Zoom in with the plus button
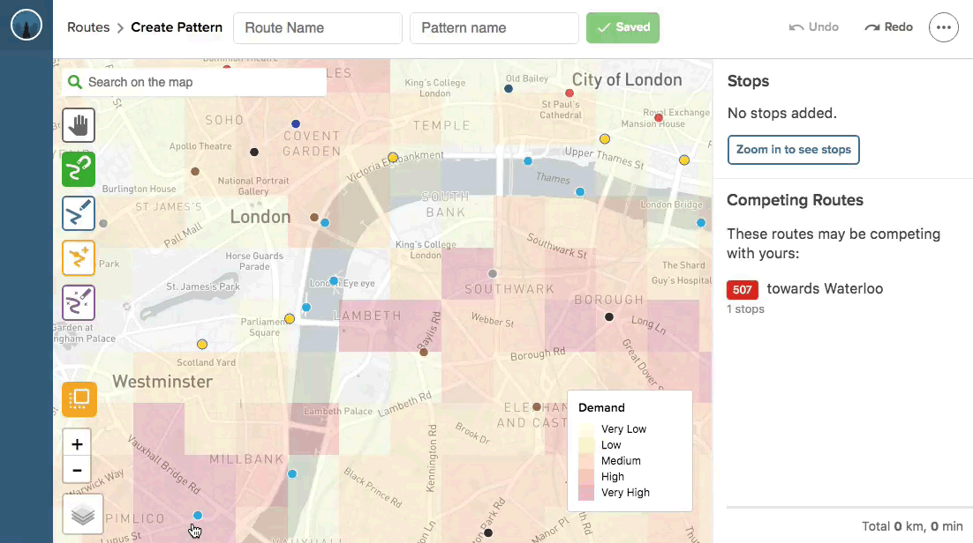 point(77,443)
